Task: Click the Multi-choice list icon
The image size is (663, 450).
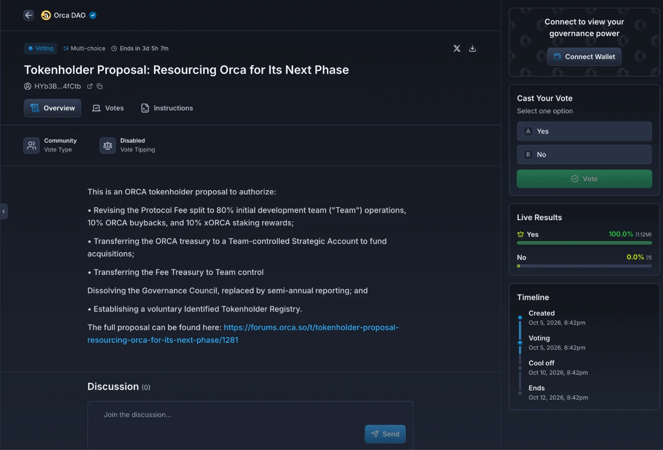Action: pyautogui.click(x=66, y=48)
